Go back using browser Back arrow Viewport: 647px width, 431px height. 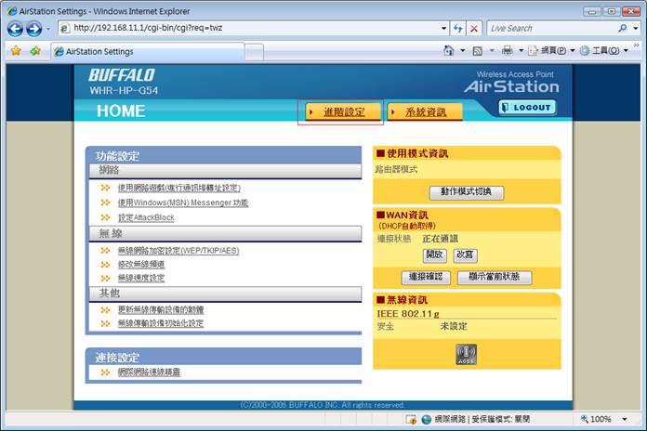pos(15,29)
